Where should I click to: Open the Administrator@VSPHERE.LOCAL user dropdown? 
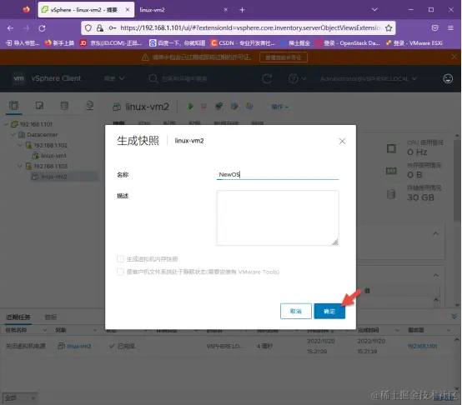click(369, 78)
